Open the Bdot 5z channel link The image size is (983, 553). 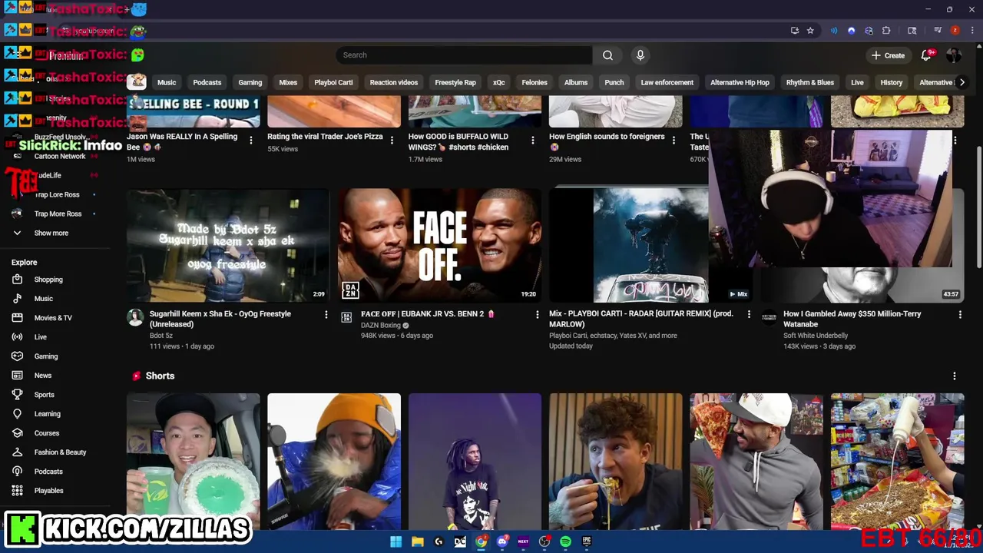tap(161, 336)
